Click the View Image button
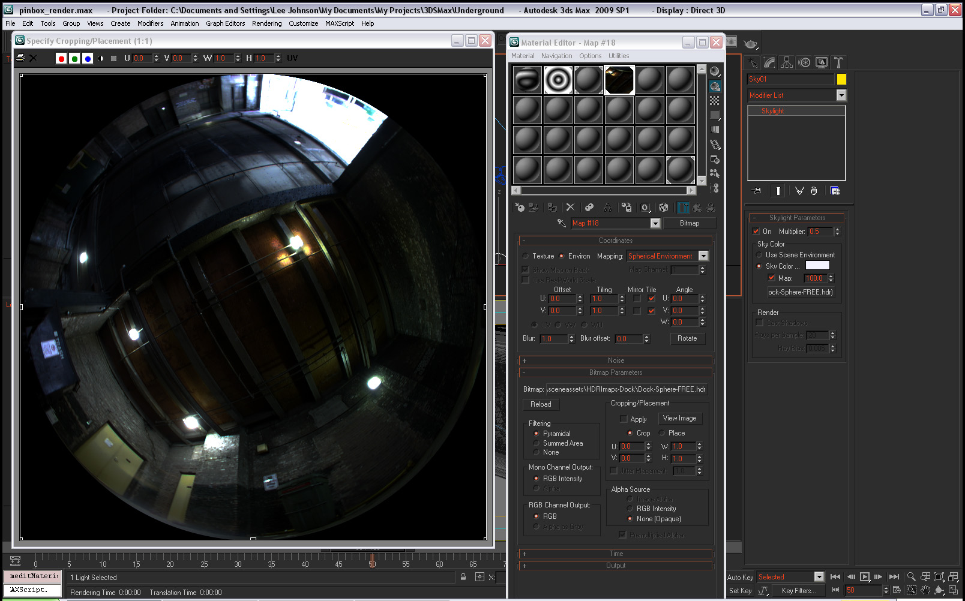Screen dimensions: 965x601 coord(679,418)
